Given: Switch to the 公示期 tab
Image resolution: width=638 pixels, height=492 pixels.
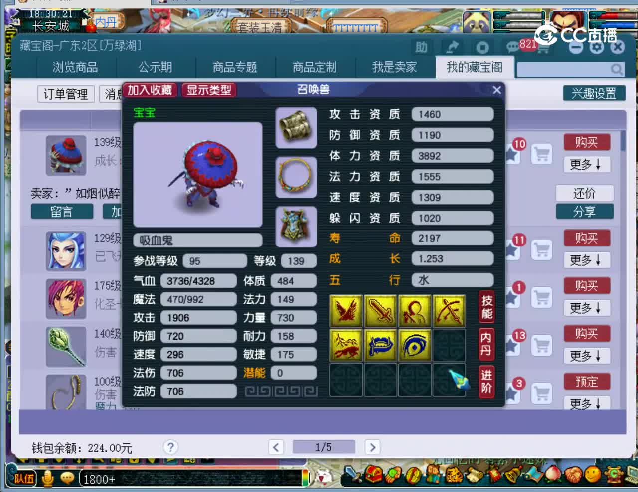Looking at the screenshot, I should [x=155, y=67].
